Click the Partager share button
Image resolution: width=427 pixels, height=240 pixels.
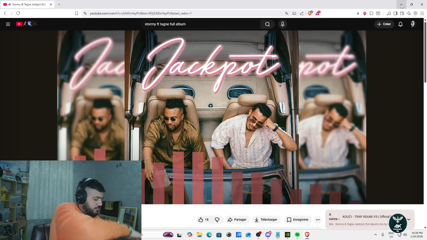[x=237, y=220]
